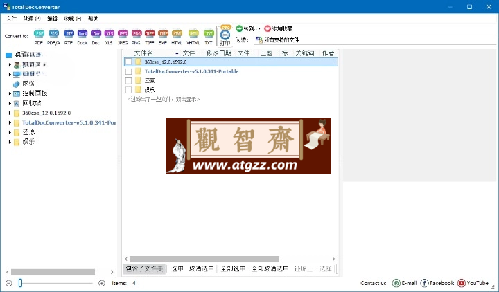Open the 处理 (P) menu
This screenshot has width=499, height=292.
coord(32,19)
